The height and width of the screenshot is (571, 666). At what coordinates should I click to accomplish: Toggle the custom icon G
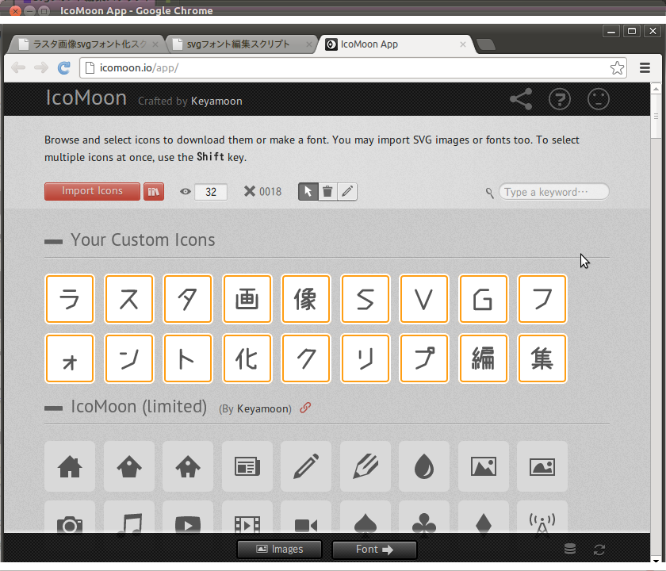pyautogui.click(x=483, y=299)
